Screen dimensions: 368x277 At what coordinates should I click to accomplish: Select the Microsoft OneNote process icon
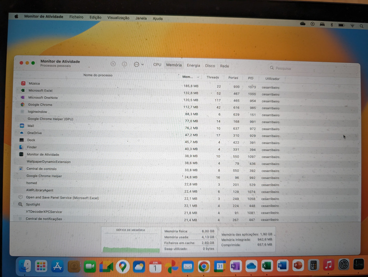23,97
